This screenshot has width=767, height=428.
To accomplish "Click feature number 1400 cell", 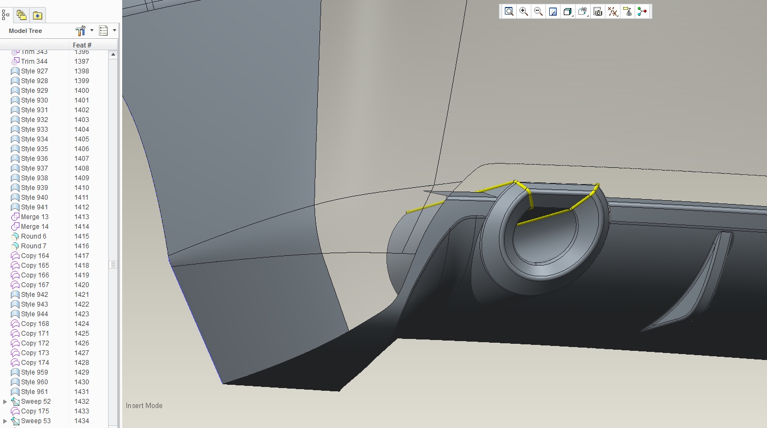I will point(82,91).
